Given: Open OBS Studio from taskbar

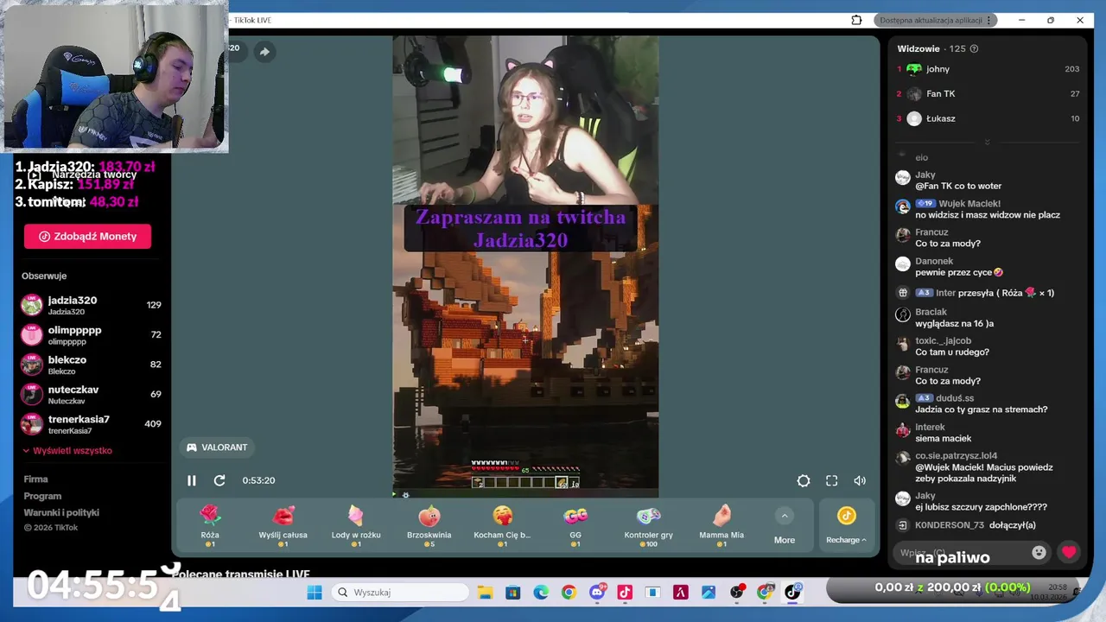Looking at the screenshot, I should 737,592.
